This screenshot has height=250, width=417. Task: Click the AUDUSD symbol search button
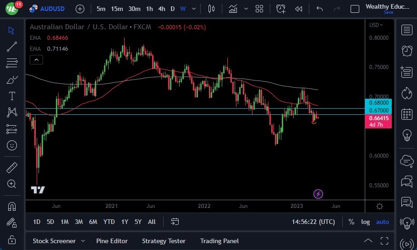click(49, 9)
